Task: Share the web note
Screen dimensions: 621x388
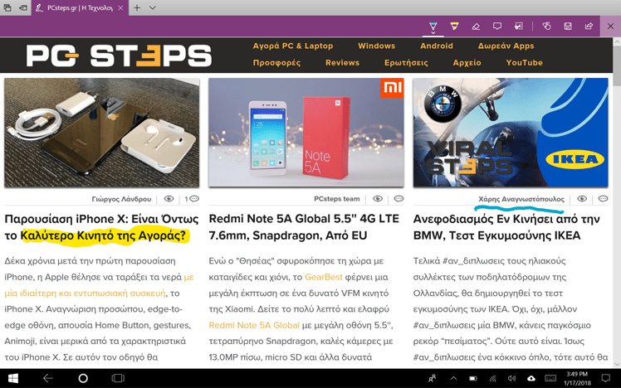Action: coord(589,26)
